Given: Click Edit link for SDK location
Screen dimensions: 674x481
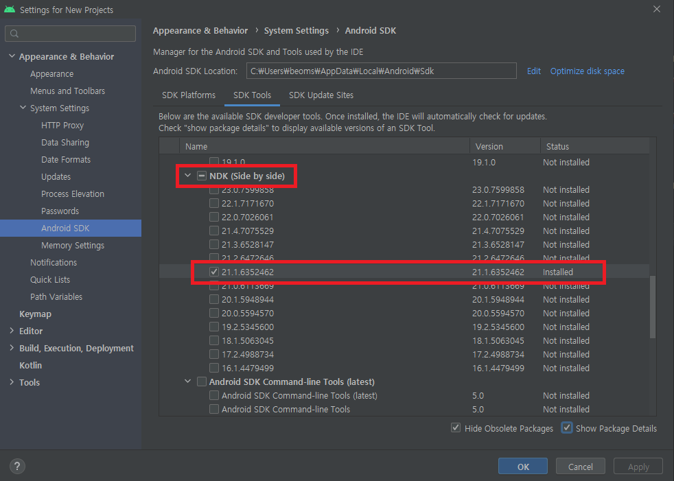Looking at the screenshot, I should tap(534, 71).
